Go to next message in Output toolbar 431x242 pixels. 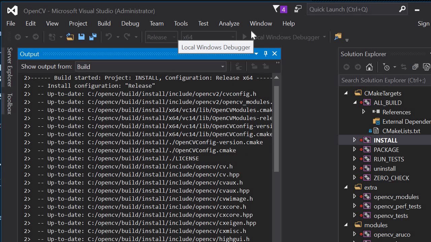point(266,67)
